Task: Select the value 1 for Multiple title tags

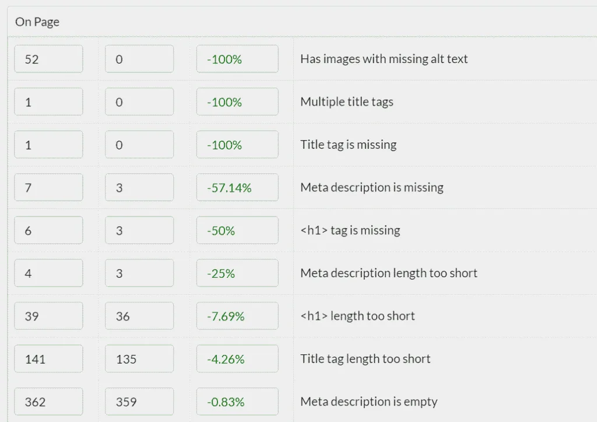Action: pos(48,102)
